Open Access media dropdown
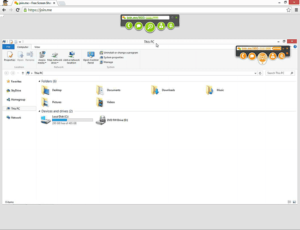Image resolution: width=300 pixels, height=230 pixels. coord(42,57)
